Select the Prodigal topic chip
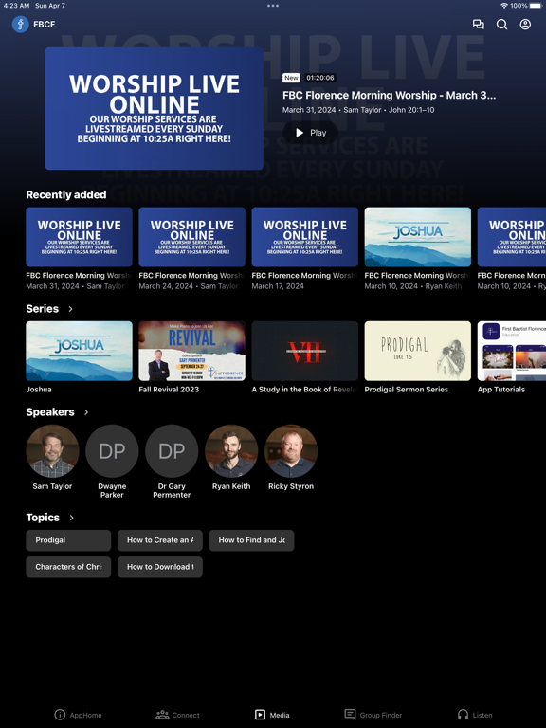546x728 pixels. click(68, 540)
